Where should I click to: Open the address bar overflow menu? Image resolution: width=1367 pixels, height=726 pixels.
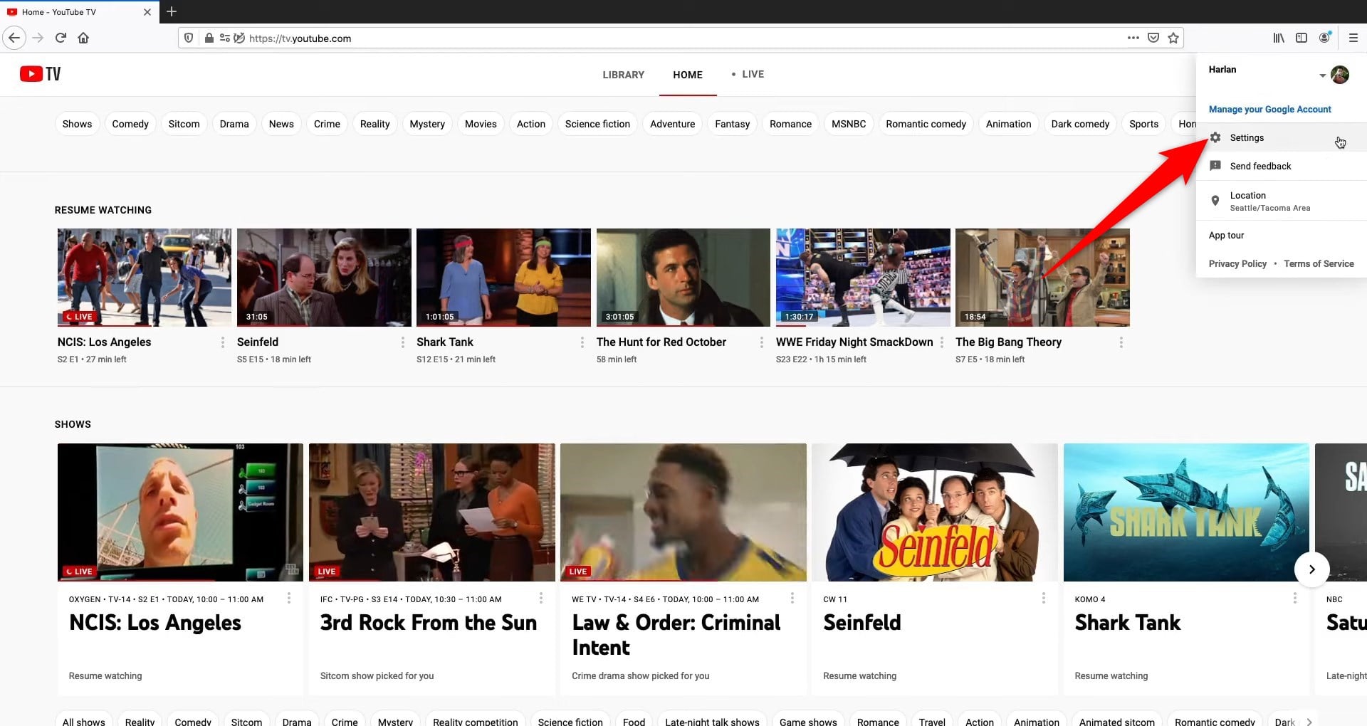click(x=1133, y=38)
